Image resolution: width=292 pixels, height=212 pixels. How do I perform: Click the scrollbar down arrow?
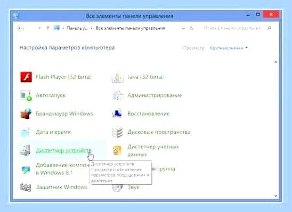[276, 196]
